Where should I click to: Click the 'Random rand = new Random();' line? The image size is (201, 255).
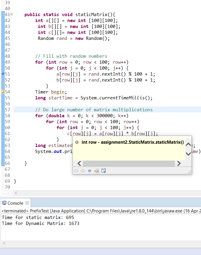pos(74,38)
